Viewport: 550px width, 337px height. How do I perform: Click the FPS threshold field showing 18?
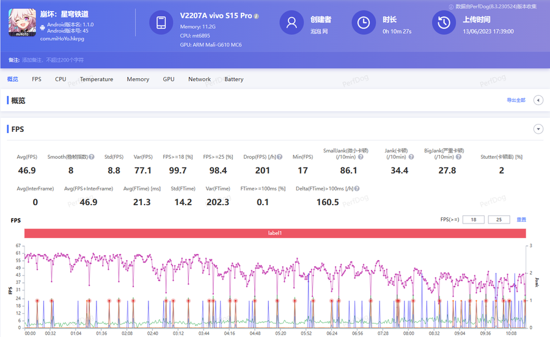tap(473, 220)
